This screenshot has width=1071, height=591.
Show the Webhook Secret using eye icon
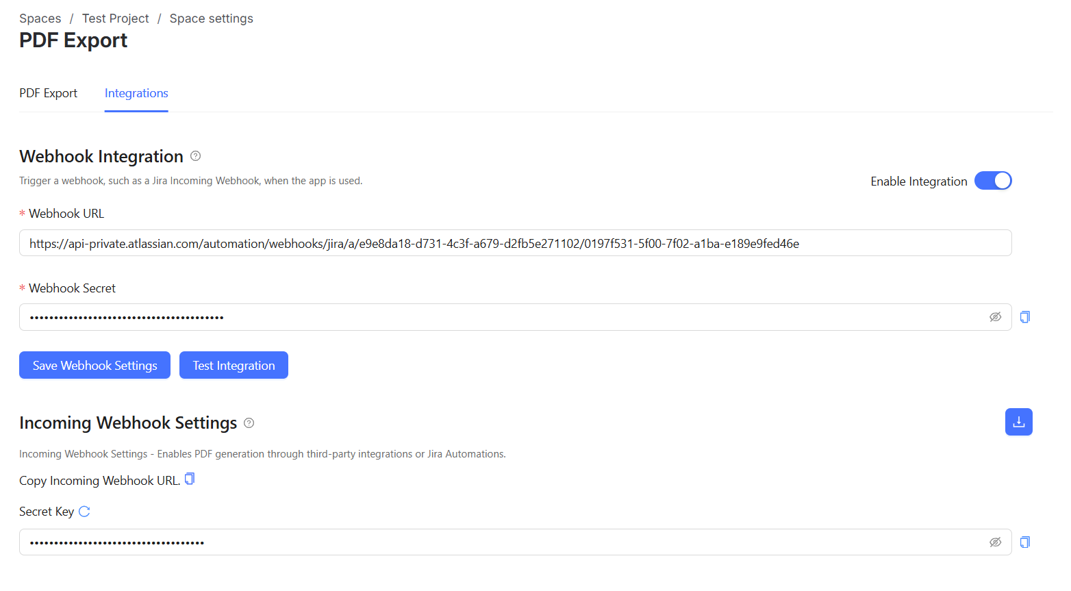point(995,317)
